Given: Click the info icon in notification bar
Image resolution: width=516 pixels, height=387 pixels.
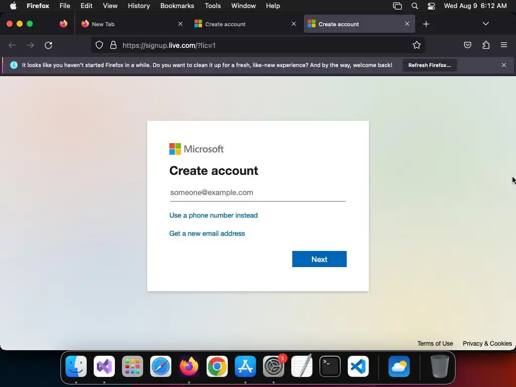Looking at the screenshot, I should point(14,65).
